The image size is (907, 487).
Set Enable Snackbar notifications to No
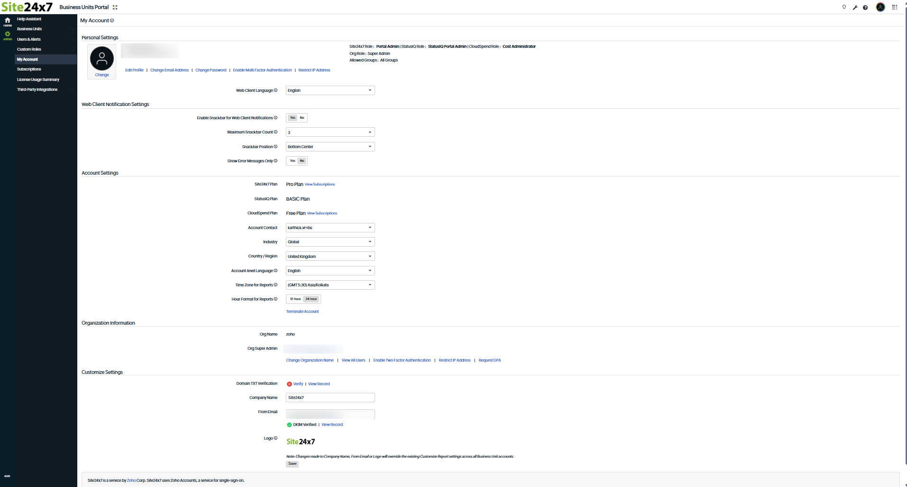(302, 118)
